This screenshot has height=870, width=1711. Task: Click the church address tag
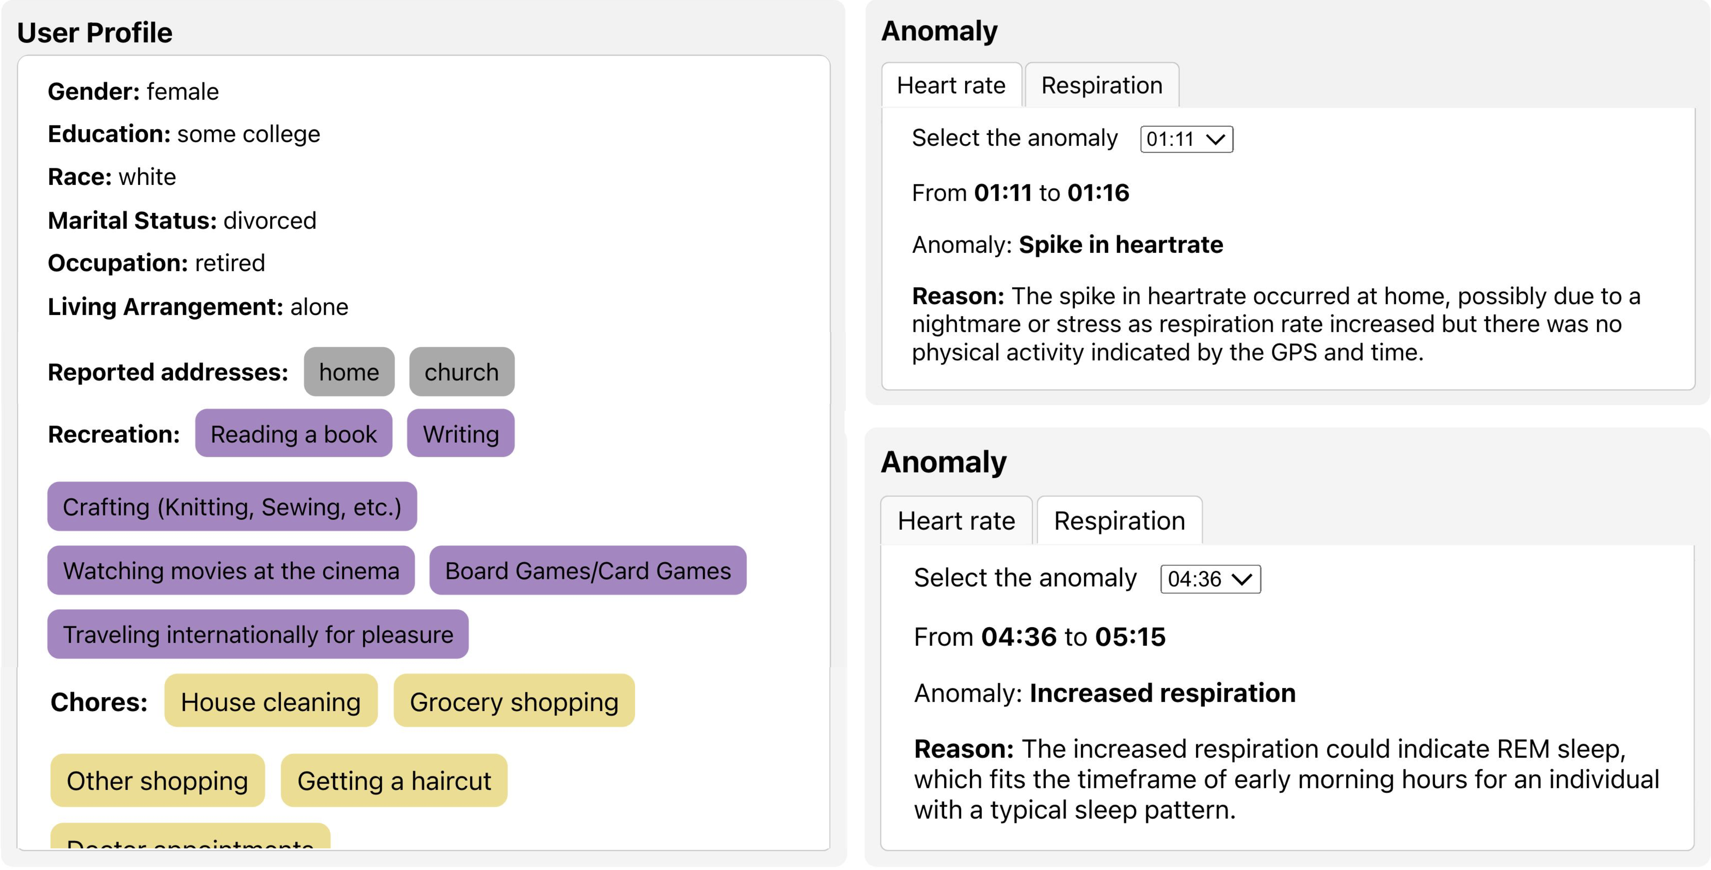[x=462, y=372]
